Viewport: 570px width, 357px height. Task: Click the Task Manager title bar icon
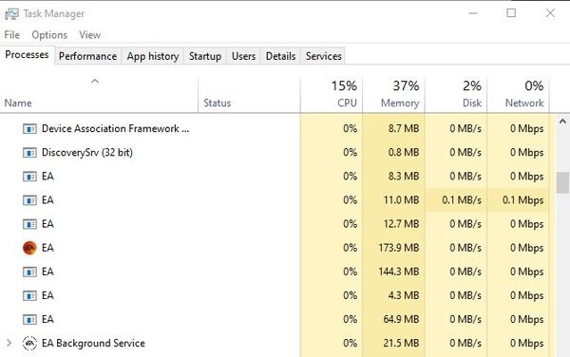[x=11, y=14]
